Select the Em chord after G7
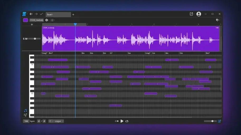The width and height of the screenshot is (241, 135). pos(129,53)
